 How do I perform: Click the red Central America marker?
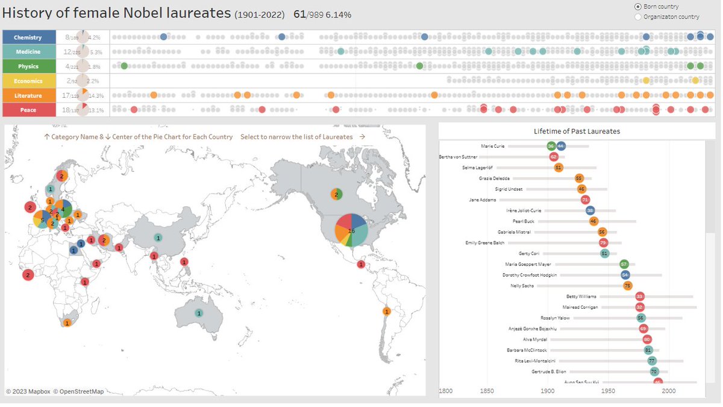coord(361,264)
